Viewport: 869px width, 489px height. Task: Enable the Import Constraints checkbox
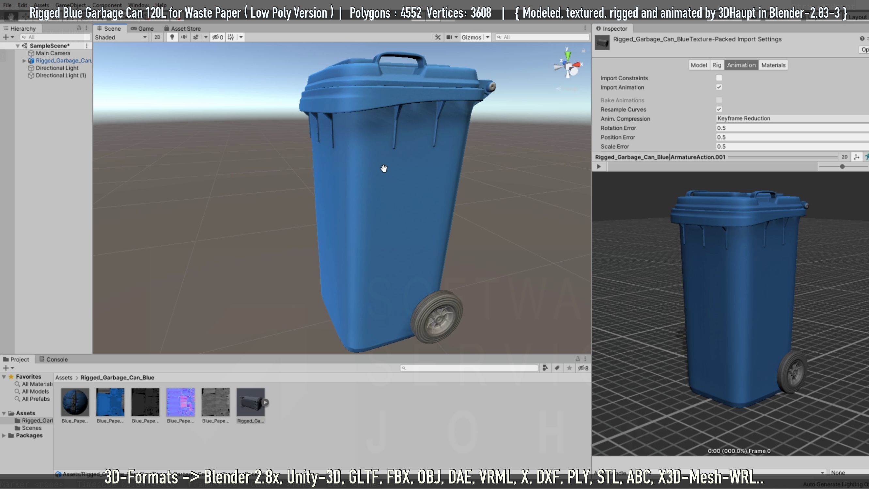719,78
